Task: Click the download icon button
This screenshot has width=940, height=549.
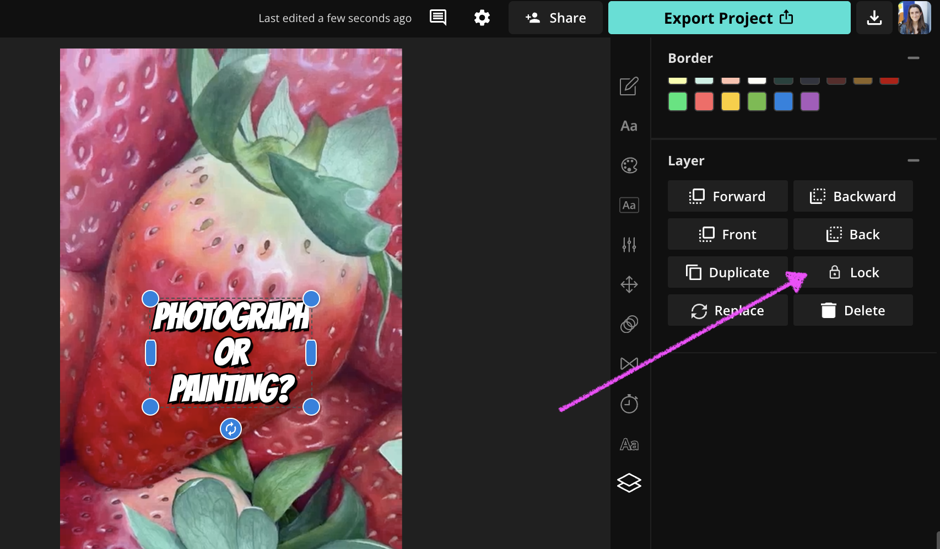Action: (x=874, y=18)
